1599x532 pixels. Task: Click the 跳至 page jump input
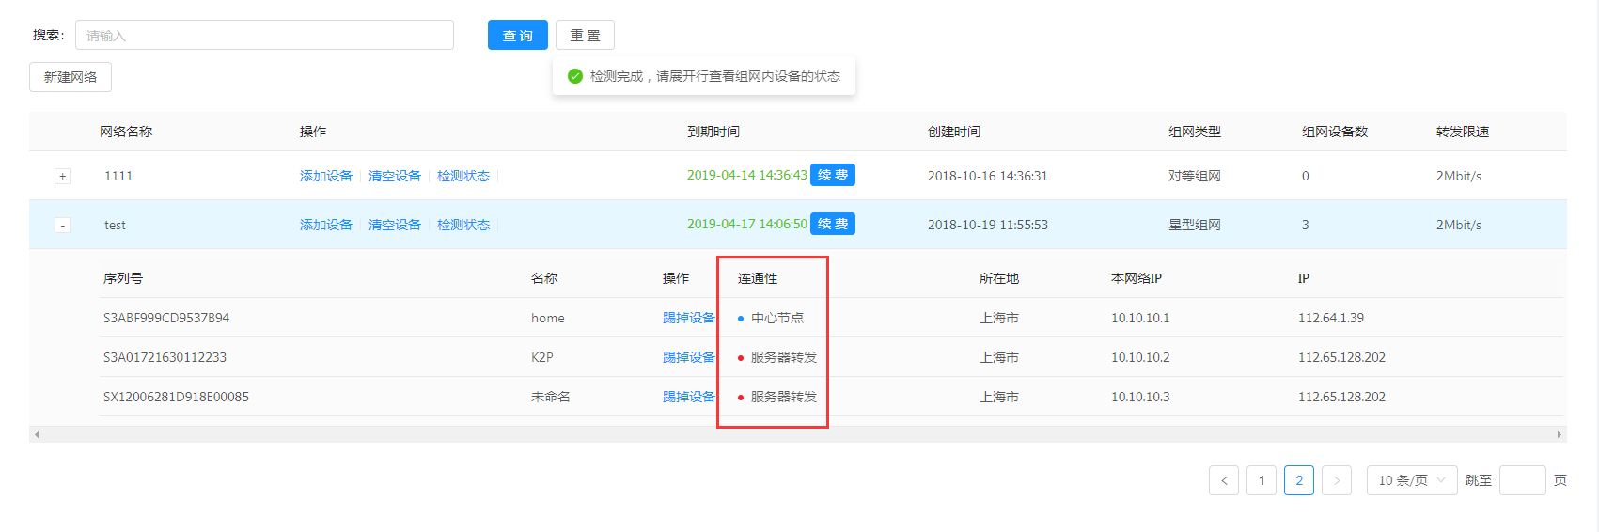tap(1523, 480)
